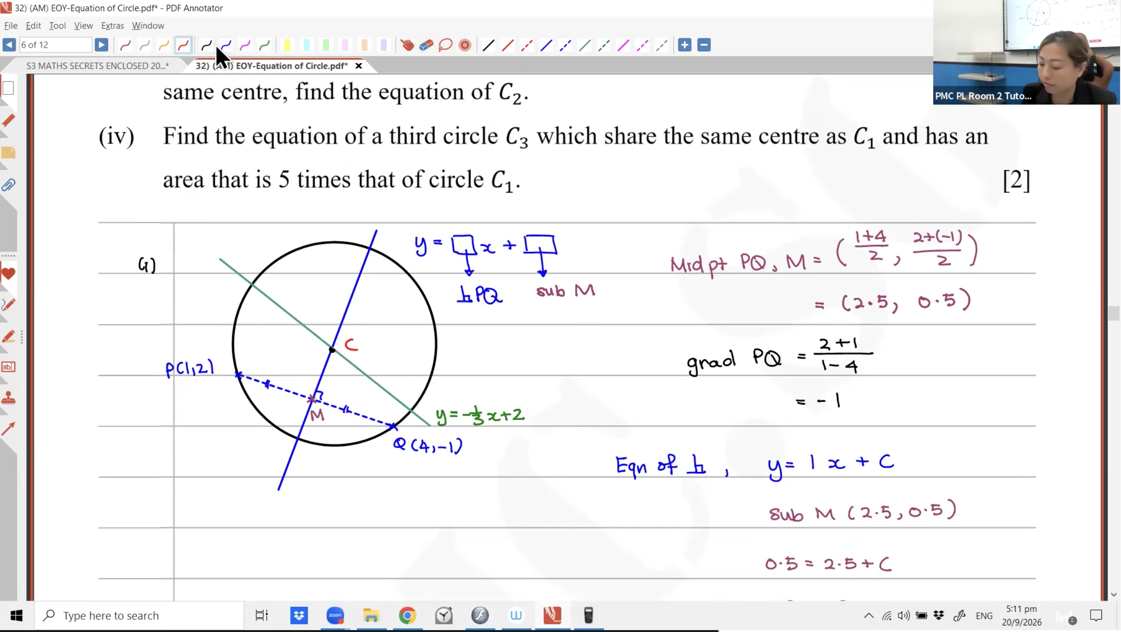Select the stamp tool in sidebar
The width and height of the screenshot is (1121, 632).
(8, 398)
